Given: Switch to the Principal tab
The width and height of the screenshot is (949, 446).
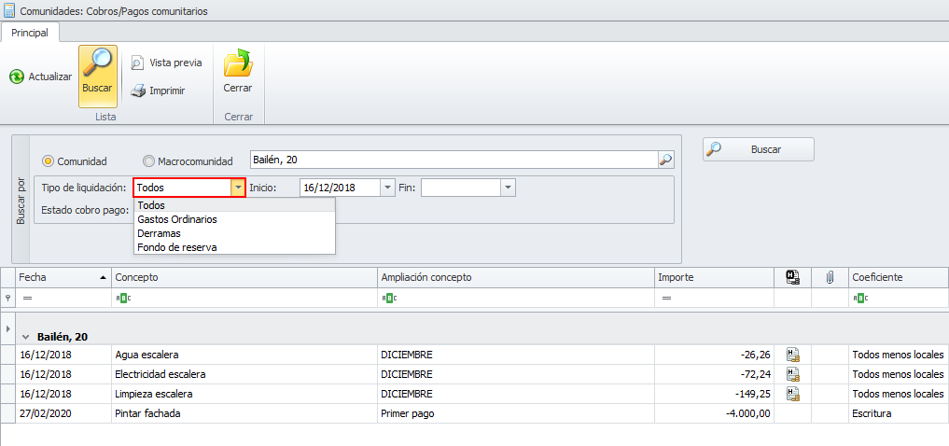Looking at the screenshot, I should pyautogui.click(x=30, y=33).
